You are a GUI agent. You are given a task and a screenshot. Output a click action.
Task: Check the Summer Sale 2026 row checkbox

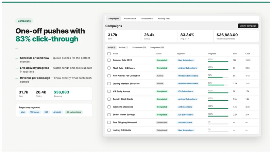[109, 60]
